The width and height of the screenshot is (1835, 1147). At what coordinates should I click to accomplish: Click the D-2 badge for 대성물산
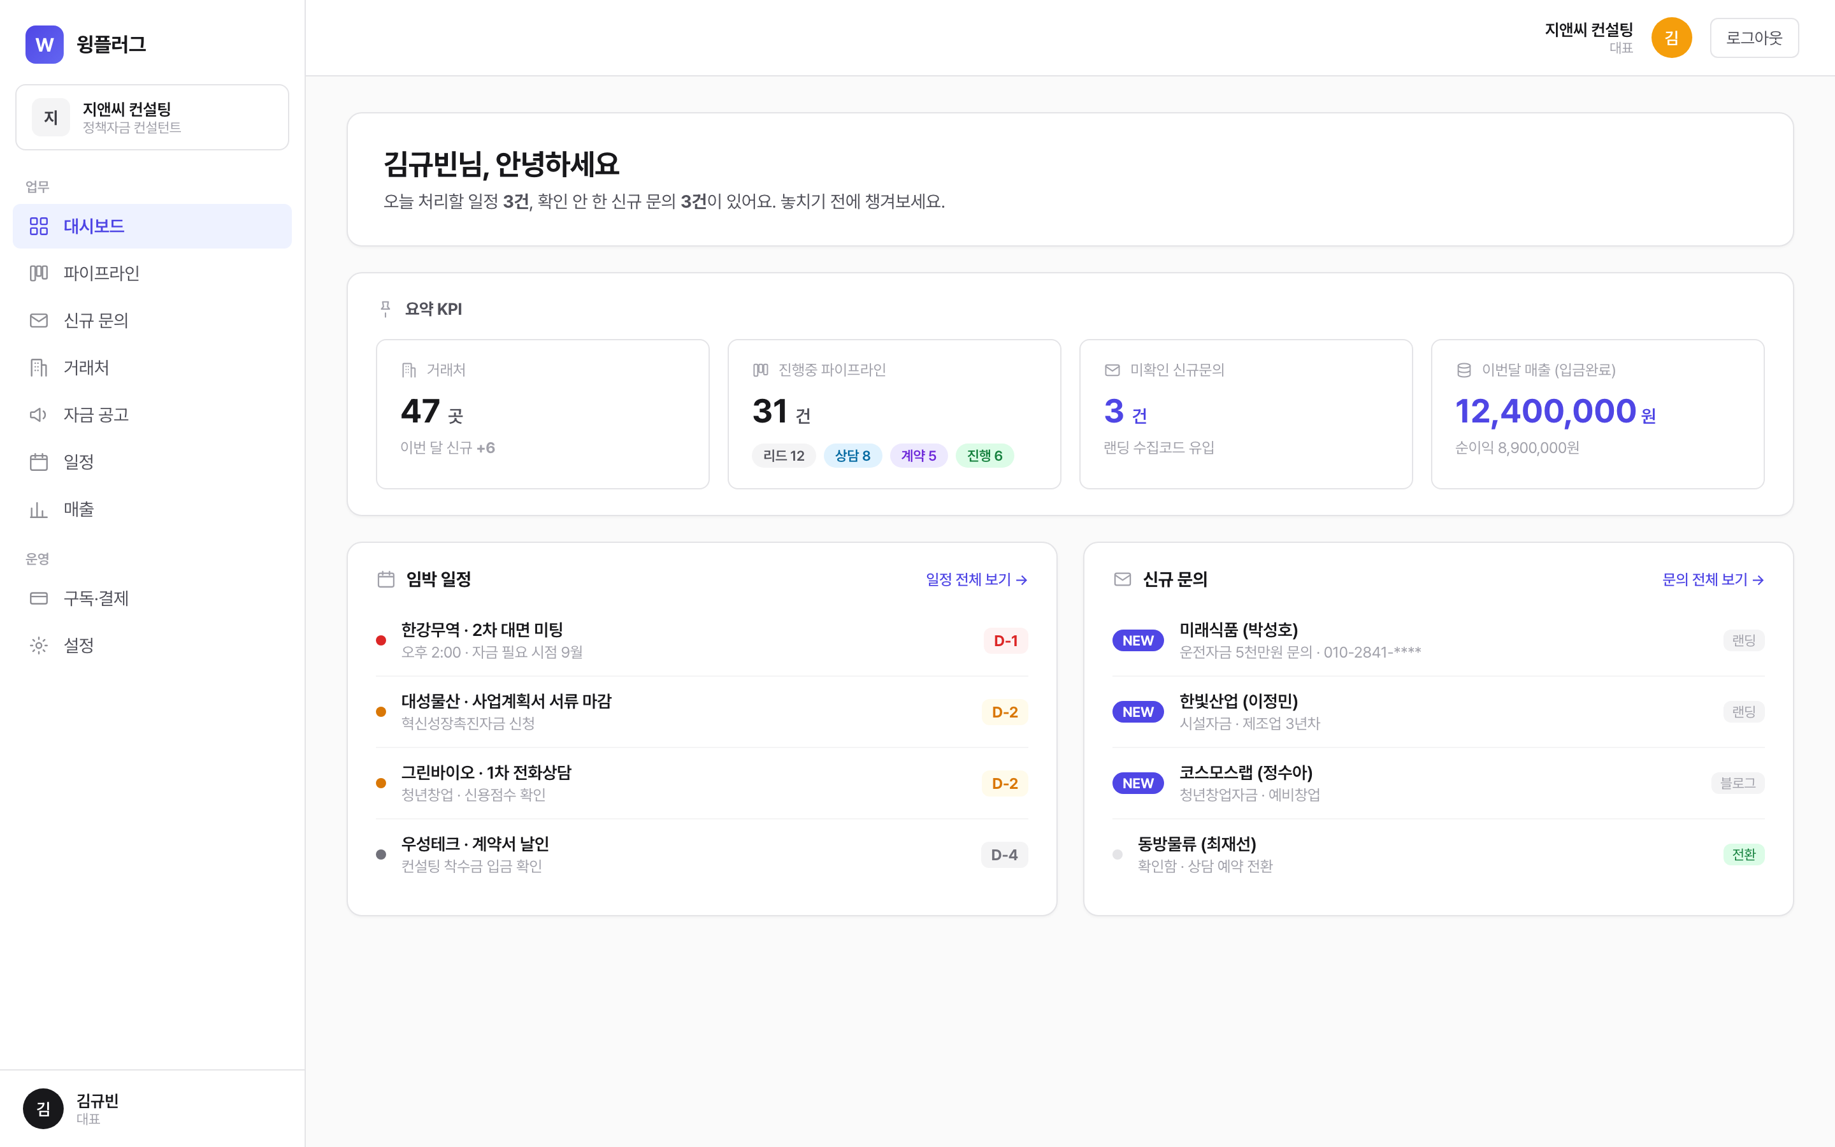click(1005, 712)
